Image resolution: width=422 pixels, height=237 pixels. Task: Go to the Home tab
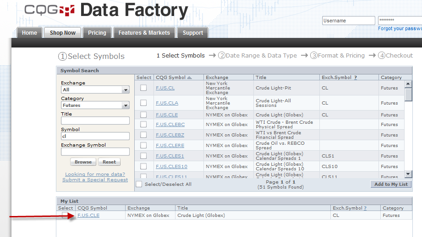tap(29, 33)
